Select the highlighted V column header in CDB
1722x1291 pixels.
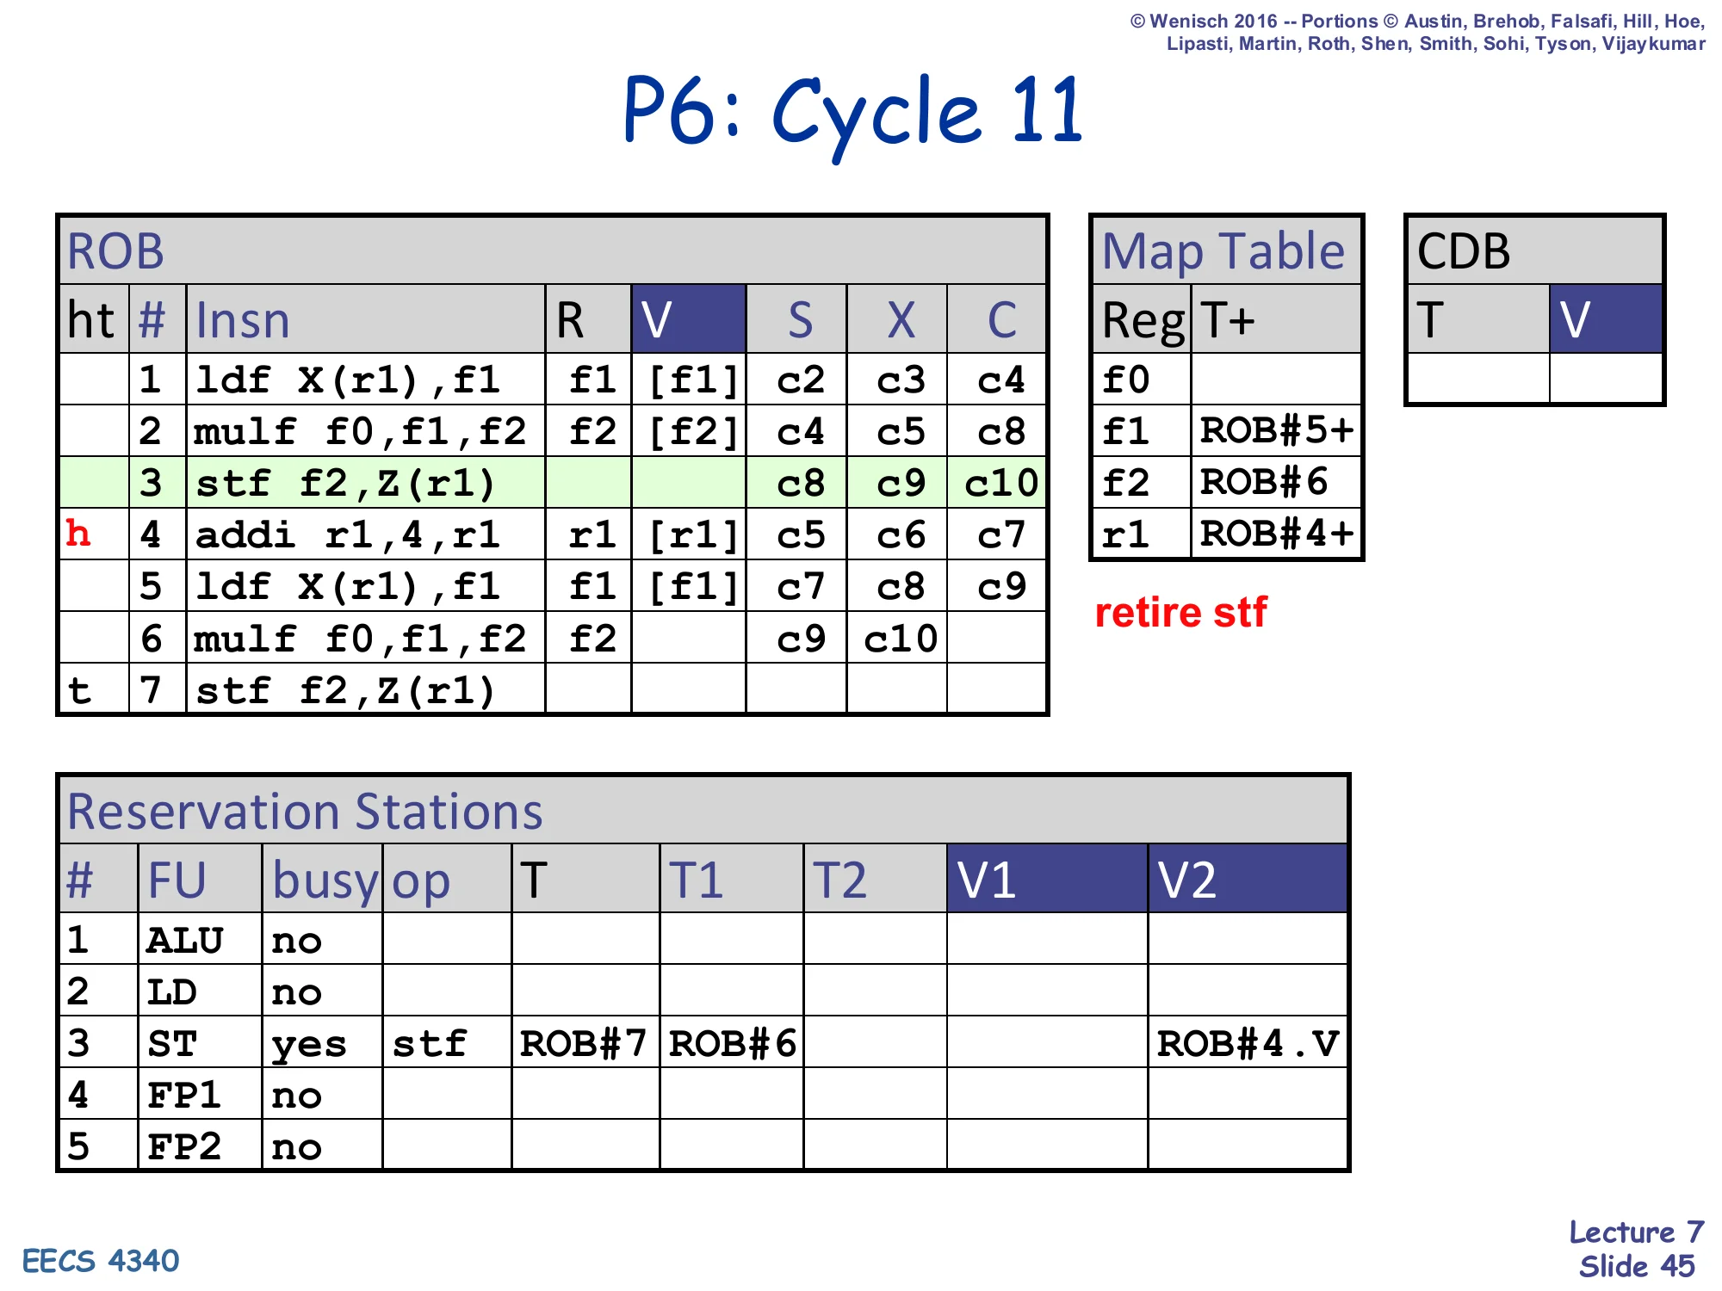point(1606,319)
